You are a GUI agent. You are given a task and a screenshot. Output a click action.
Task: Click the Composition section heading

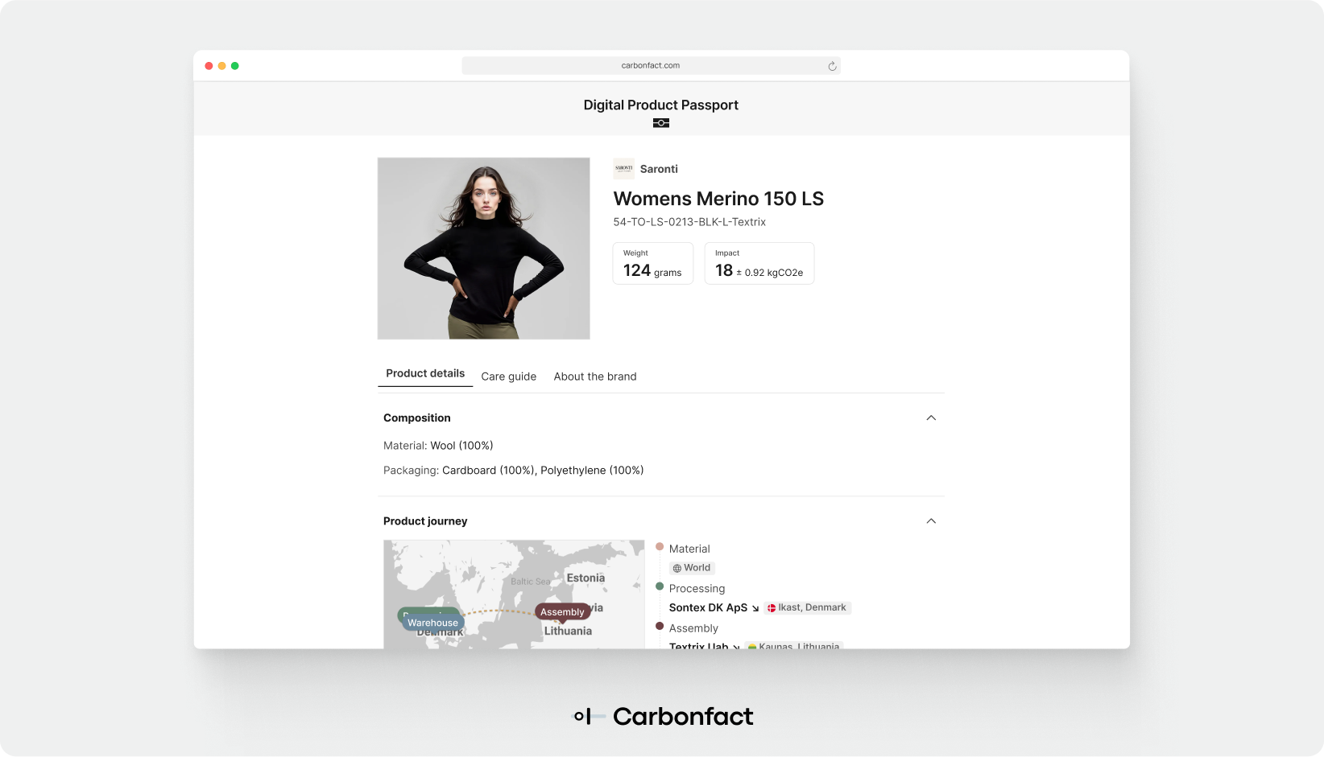pos(417,418)
